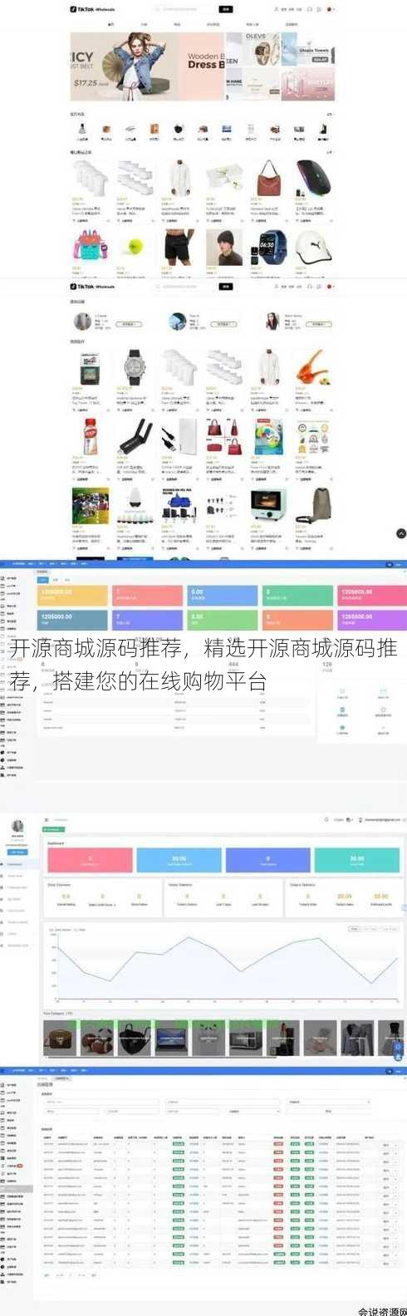
Task: Open the man in beanie product
Action: coord(223,248)
